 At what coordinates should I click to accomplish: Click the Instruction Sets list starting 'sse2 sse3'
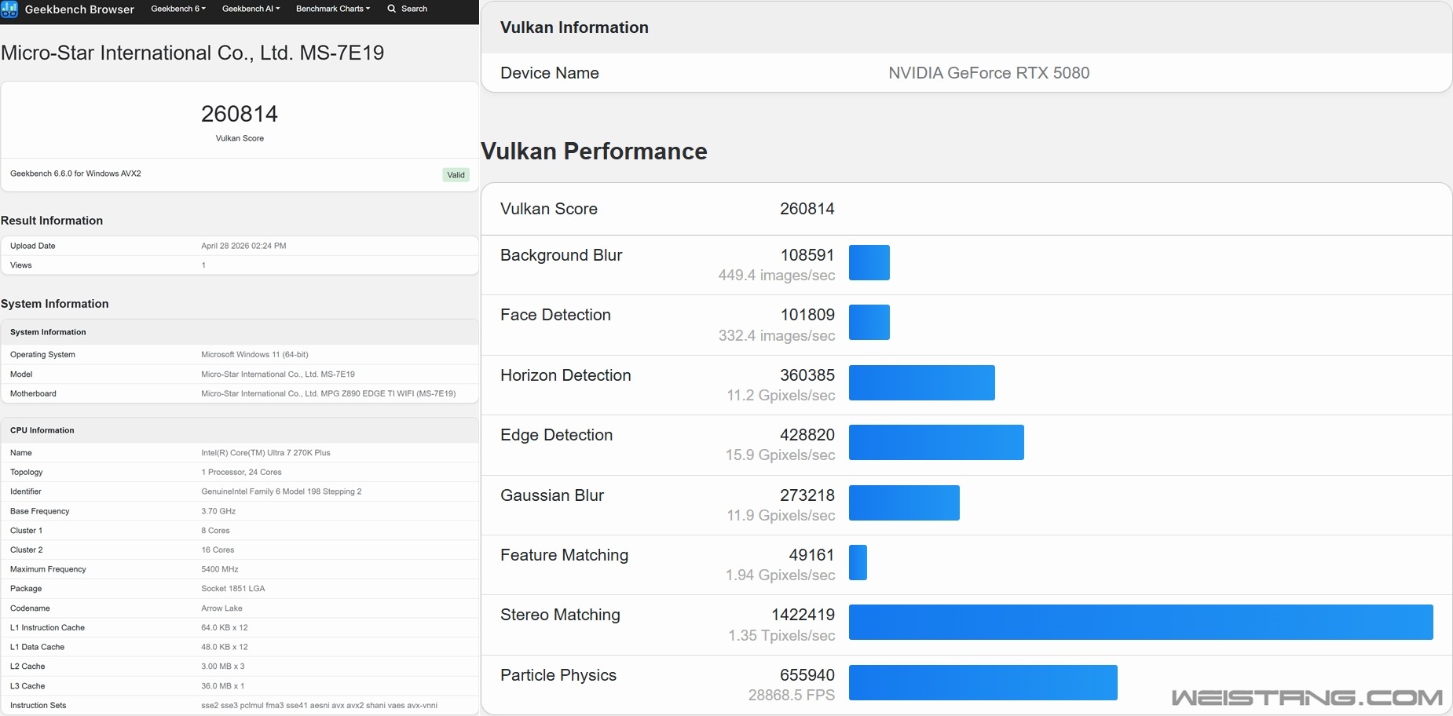[x=319, y=706]
